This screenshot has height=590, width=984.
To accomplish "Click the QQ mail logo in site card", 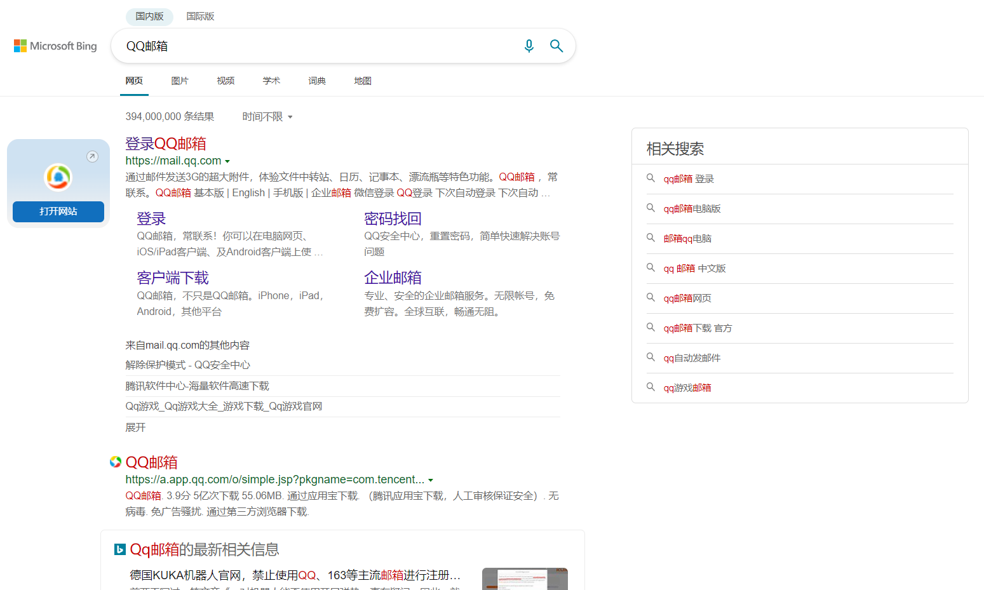I will [58, 177].
